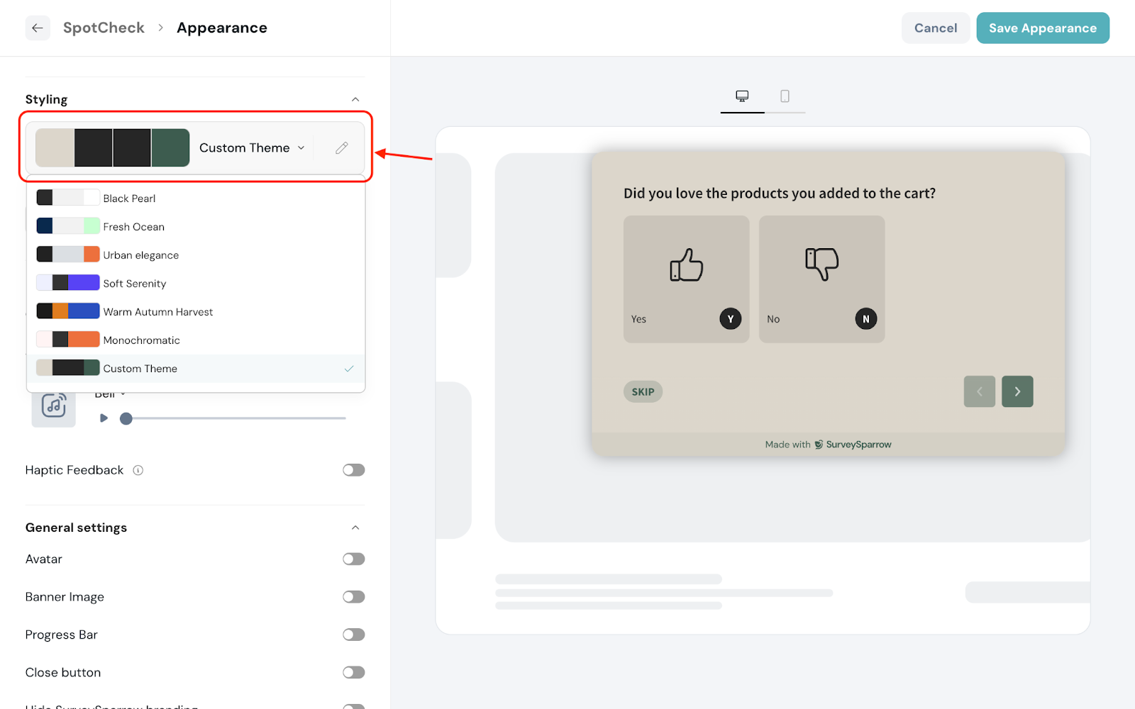The height and width of the screenshot is (709, 1135).
Task: Enable the Progress Bar toggle
Action: 353,635
